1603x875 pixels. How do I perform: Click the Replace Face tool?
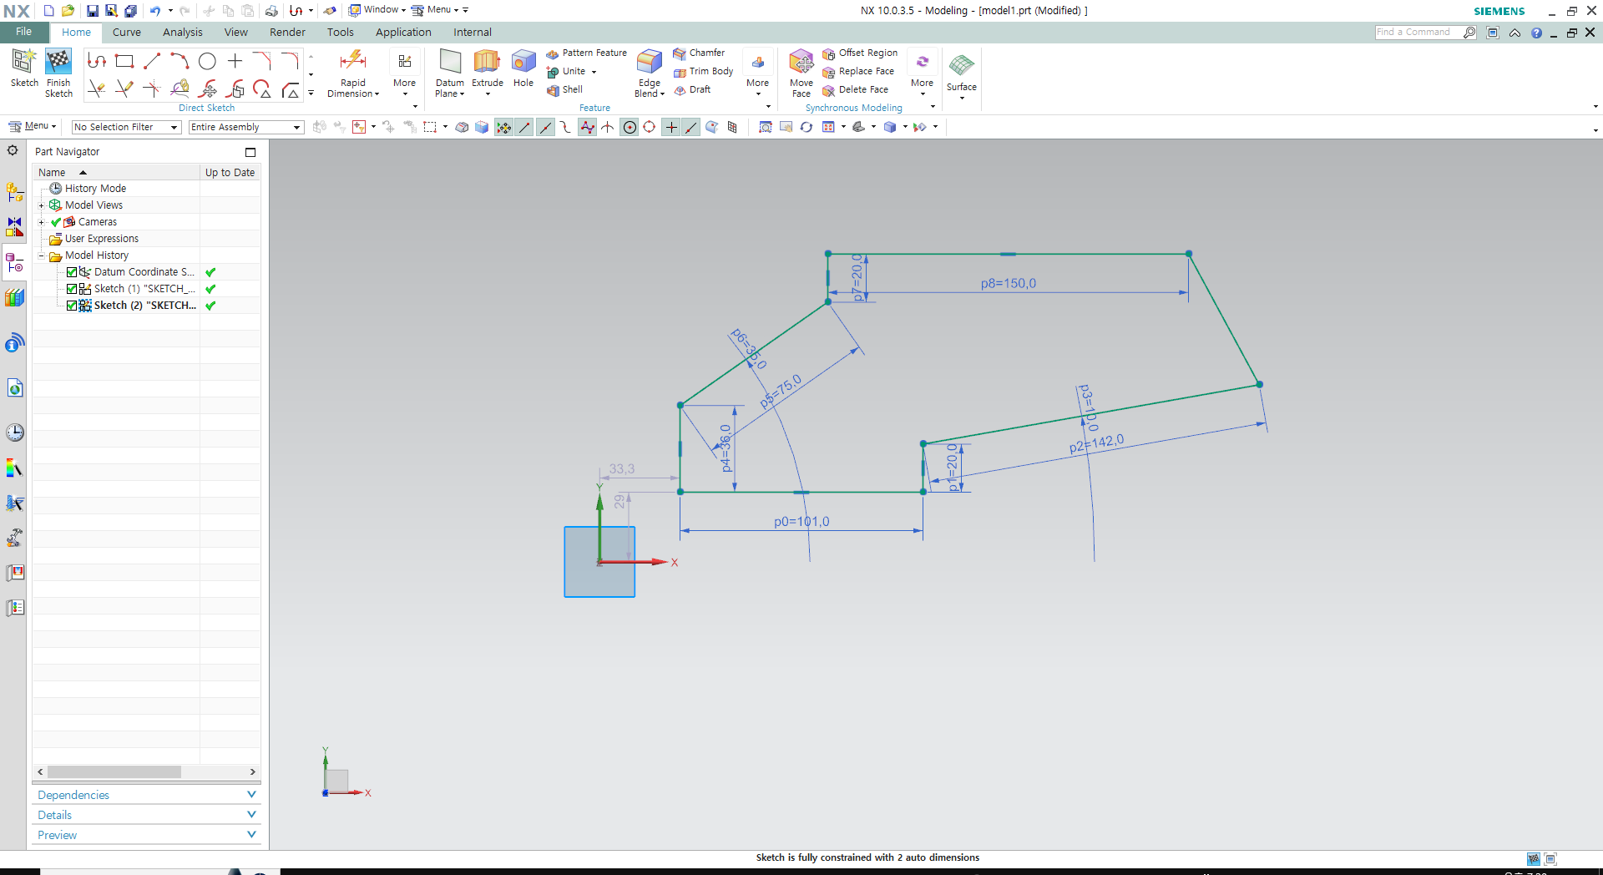pyautogui.click(x=858, y=71)
